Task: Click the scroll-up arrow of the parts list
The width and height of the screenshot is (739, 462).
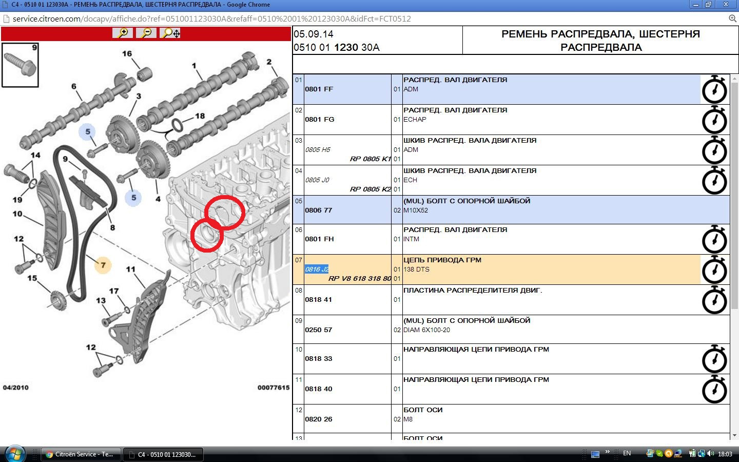Action: click(734, 79)
